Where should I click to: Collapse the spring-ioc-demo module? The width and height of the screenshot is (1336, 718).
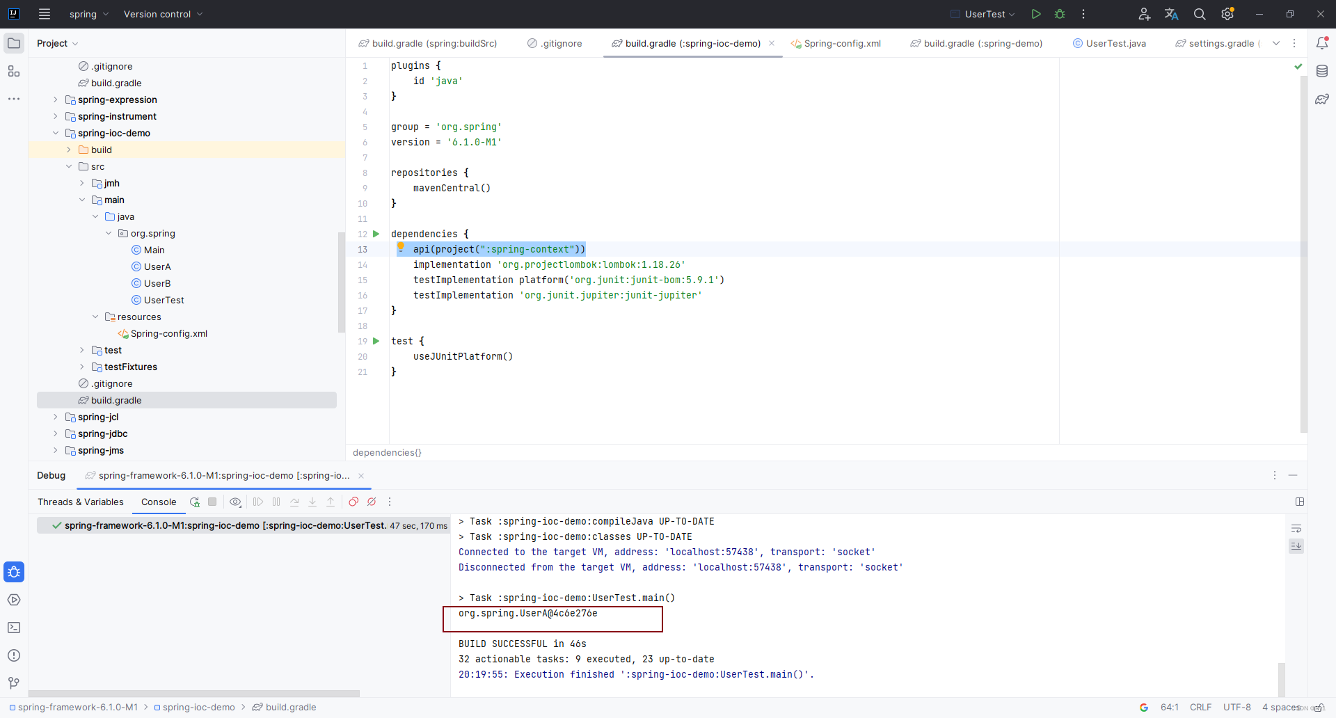pyautogui.click(x=56, y=133)
